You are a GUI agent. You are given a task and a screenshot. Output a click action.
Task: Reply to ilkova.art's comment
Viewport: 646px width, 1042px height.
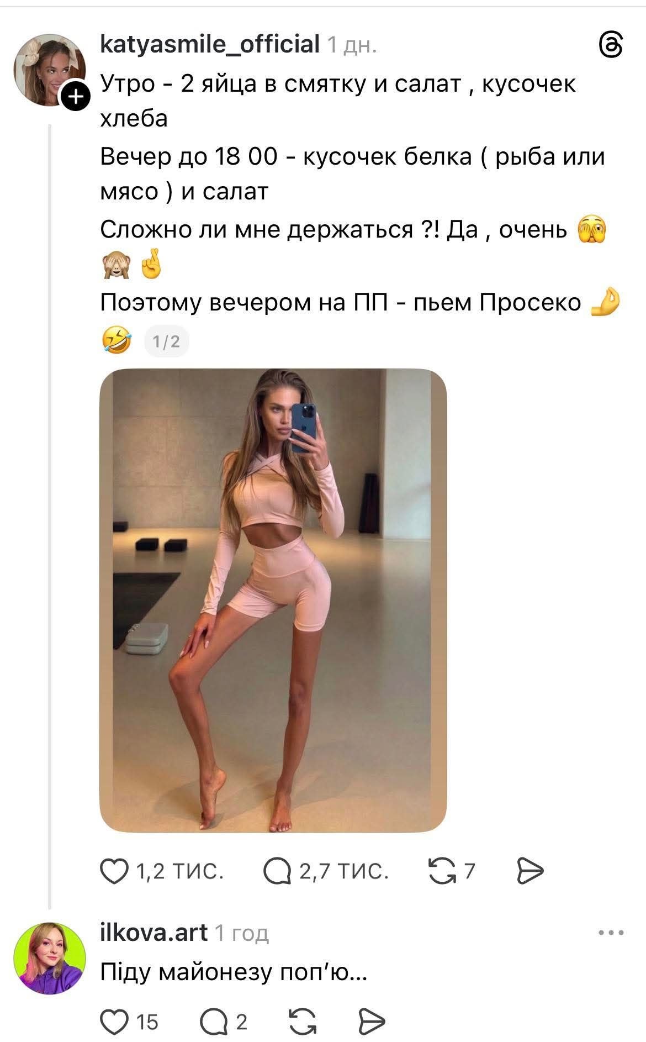coord(214,1022)
